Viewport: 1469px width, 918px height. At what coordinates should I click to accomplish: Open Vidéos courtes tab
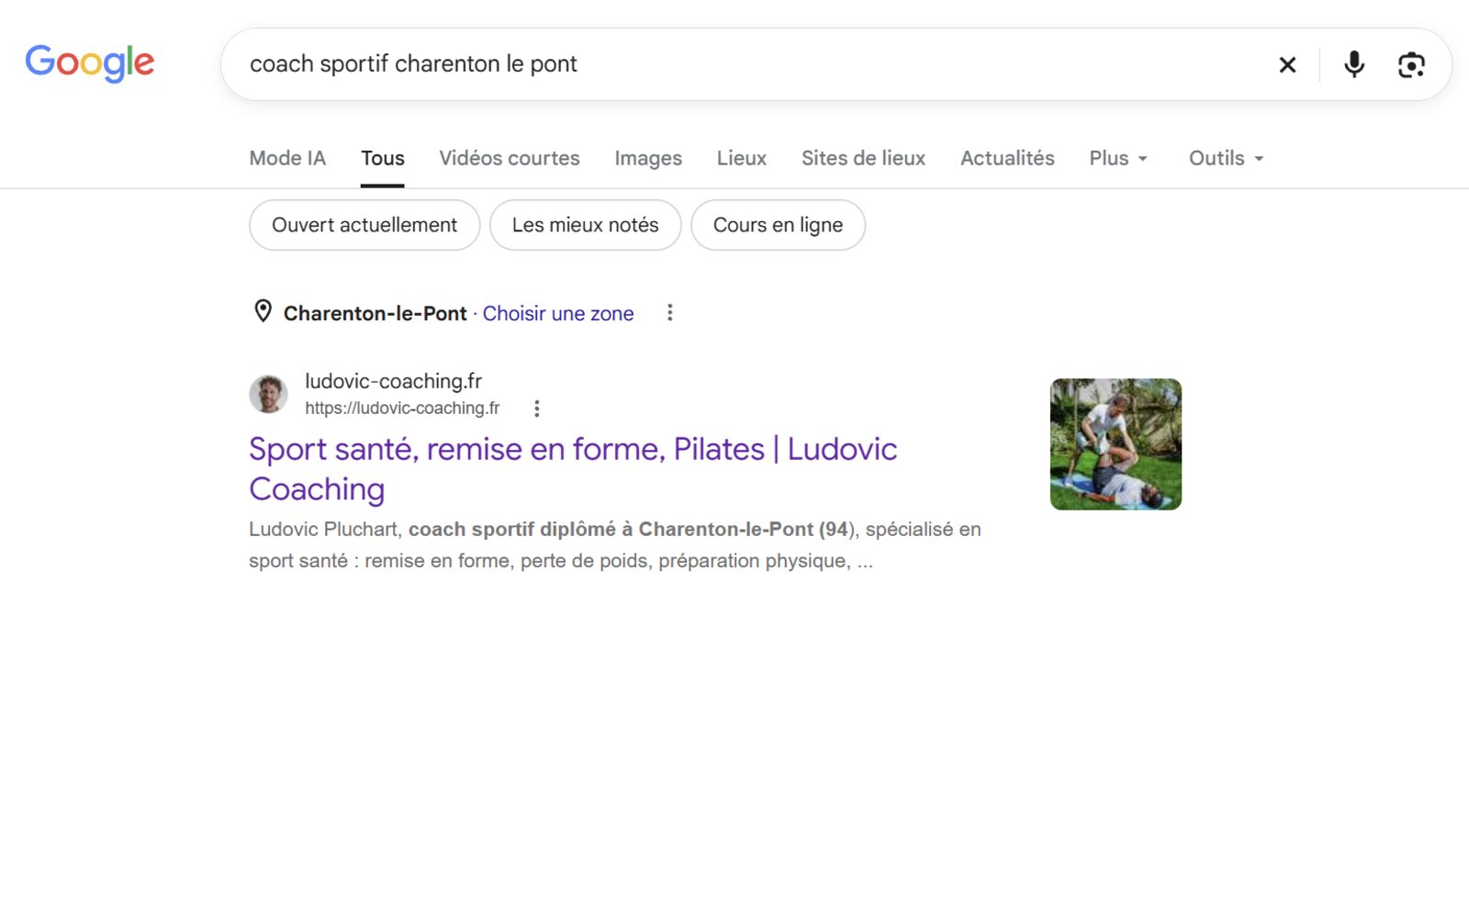(510, 158)
